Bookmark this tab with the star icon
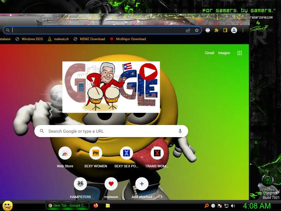This screenshot has height=211, width=281. point(197,30)
